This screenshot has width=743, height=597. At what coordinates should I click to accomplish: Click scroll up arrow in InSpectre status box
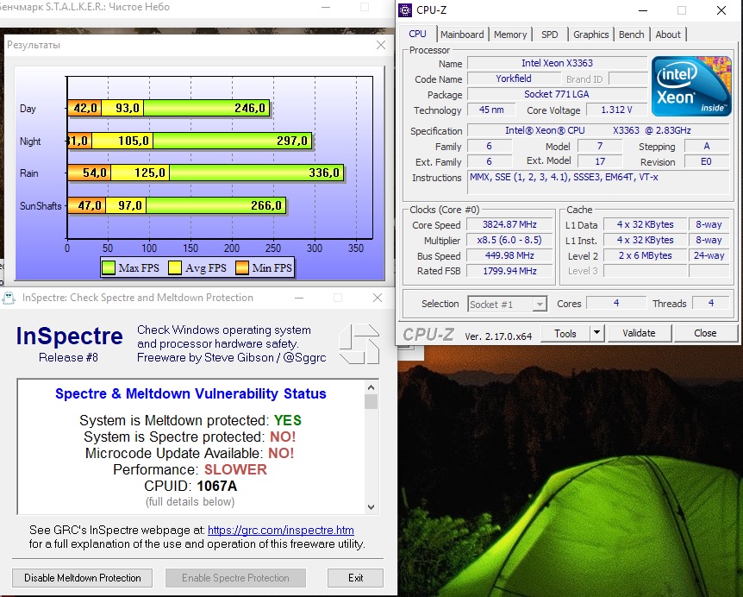pyautogui.click(x=371, y=387)
